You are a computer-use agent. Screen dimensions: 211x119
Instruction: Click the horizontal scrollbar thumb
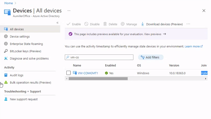[98, 79]
